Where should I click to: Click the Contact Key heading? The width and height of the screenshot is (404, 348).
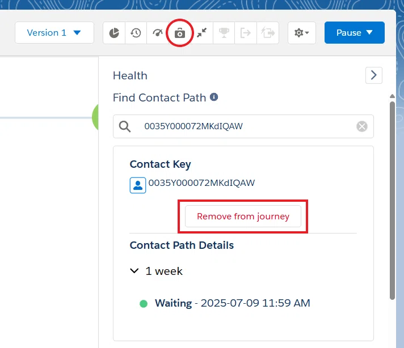[160, 164]
